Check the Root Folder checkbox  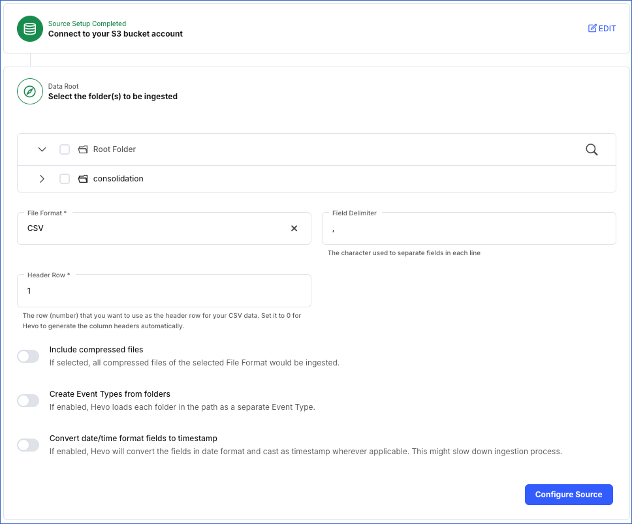tap(65, 149)
